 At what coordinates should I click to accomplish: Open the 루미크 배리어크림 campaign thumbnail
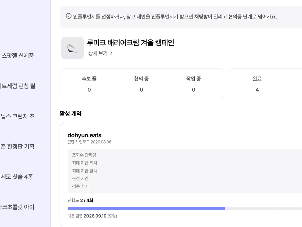(72, 48)
